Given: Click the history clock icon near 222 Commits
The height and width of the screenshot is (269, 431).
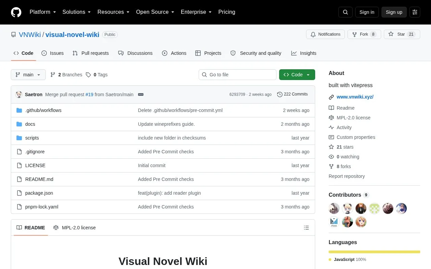Looking at the screenshot, I should click(x=279, y=94).
